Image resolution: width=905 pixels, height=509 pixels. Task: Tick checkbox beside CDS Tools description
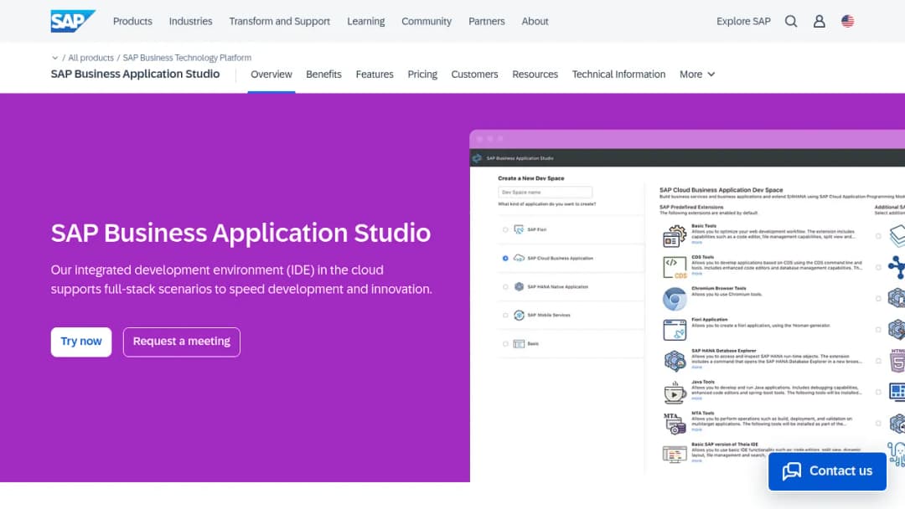878,267
